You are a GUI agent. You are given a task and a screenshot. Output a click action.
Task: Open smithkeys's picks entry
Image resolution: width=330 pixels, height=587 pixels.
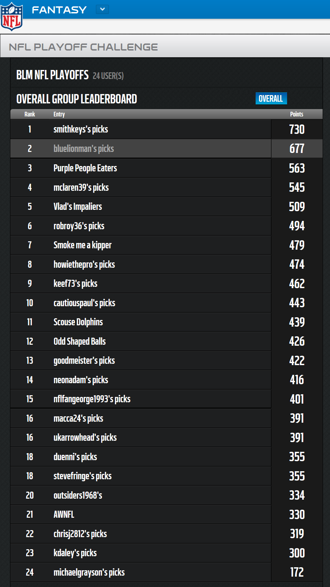pyautogui.click(x=81, y=129)
